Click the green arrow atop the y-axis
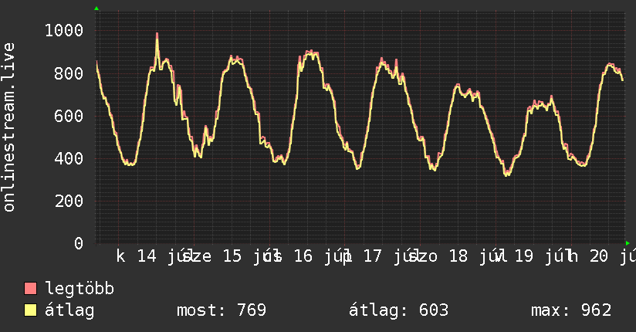This screenshot has width=636, height=332. 96,8
